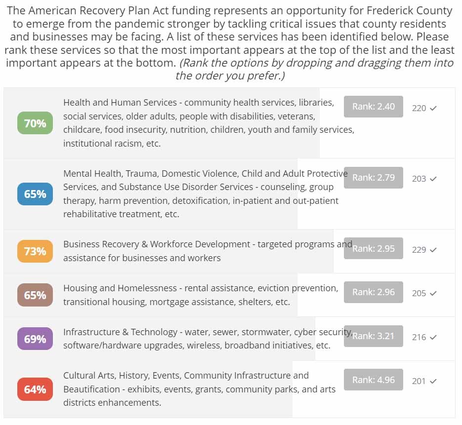This screenshot has height=425, width=462.
Task: Click the orange 73% badge
Action: click(35, 251)
